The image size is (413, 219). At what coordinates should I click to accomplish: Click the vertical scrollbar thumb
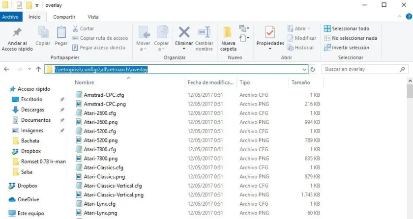(410, 91)
